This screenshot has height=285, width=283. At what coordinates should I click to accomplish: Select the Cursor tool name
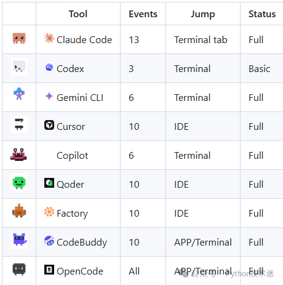[71, 127]
